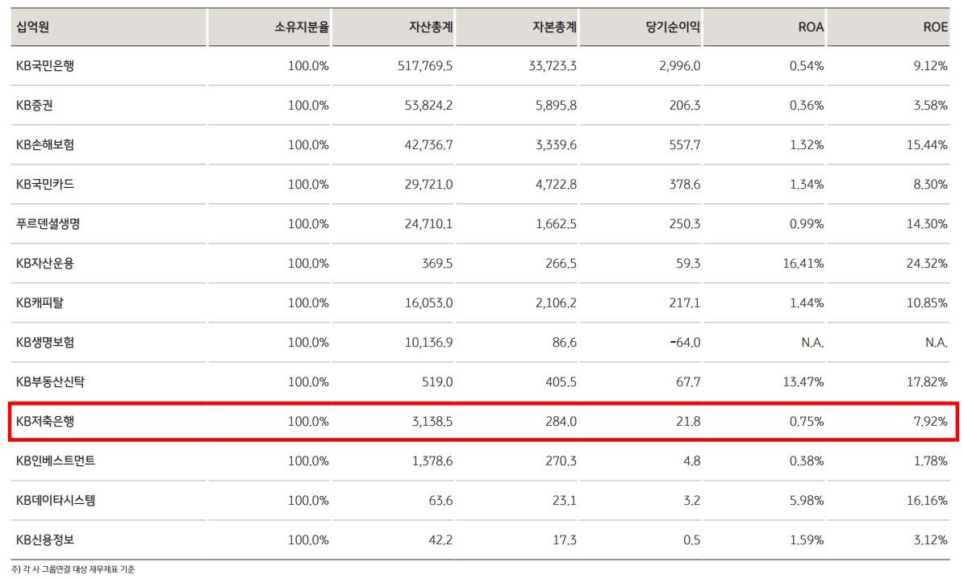This screenshot has height=579, width=964.
Task: Click the 푸르덴셜생명 row label
Action: point(48,224)
